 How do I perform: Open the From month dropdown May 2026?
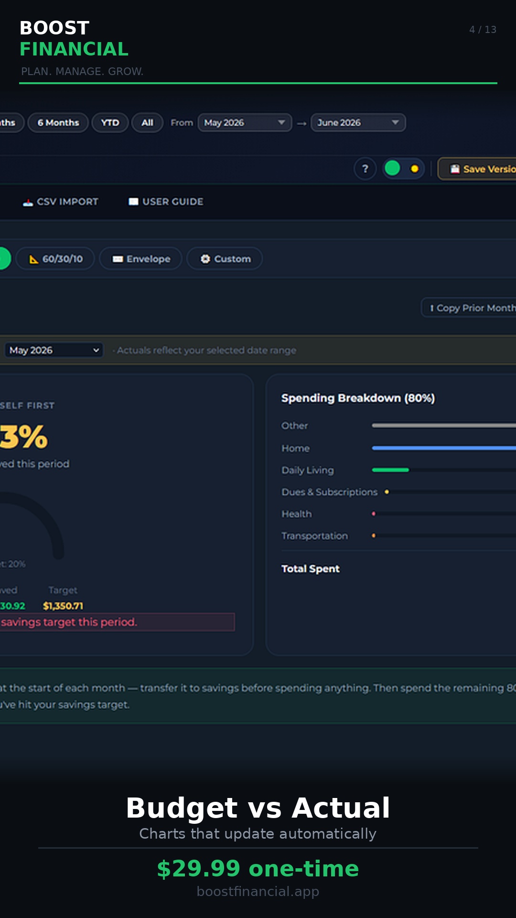tap(245, 122)
